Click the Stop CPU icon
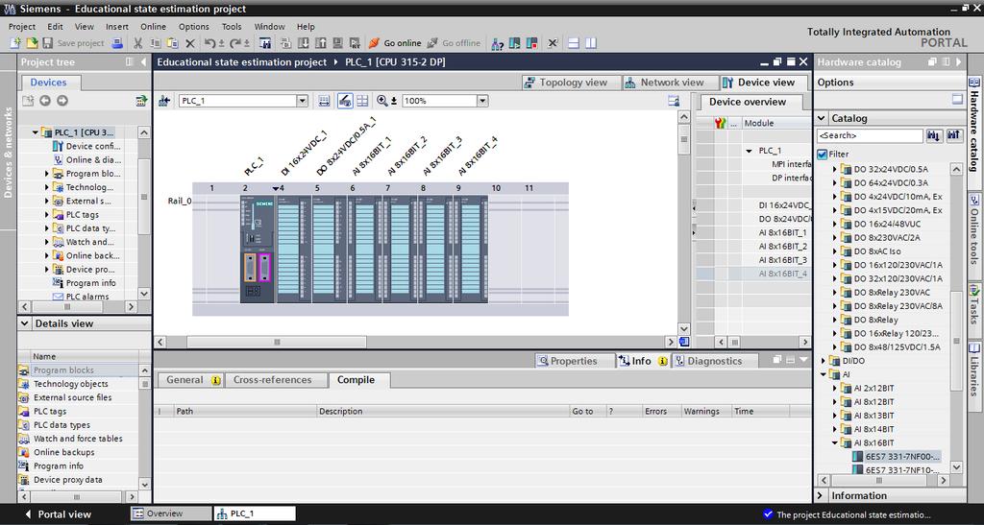 pyautogui.click(x=532, y=43)
